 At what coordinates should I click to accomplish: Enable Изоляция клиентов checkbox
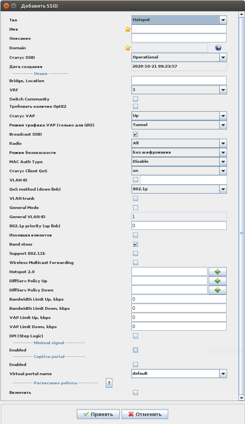point(135,235)
